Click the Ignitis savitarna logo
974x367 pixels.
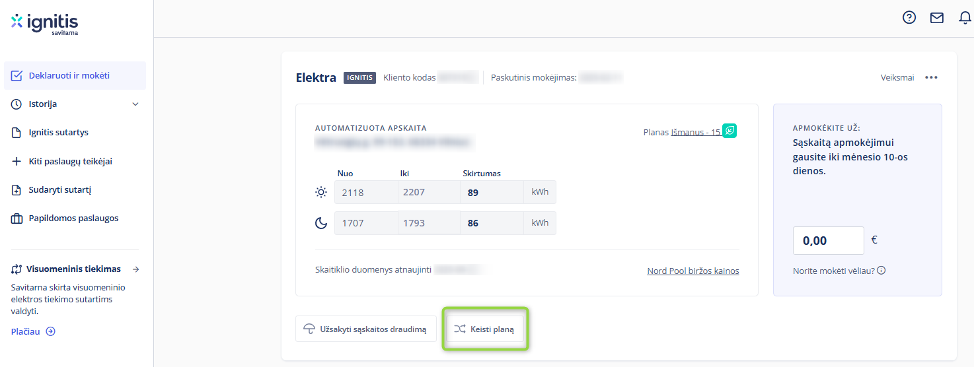pyautogui.click(x=45, y=23)
